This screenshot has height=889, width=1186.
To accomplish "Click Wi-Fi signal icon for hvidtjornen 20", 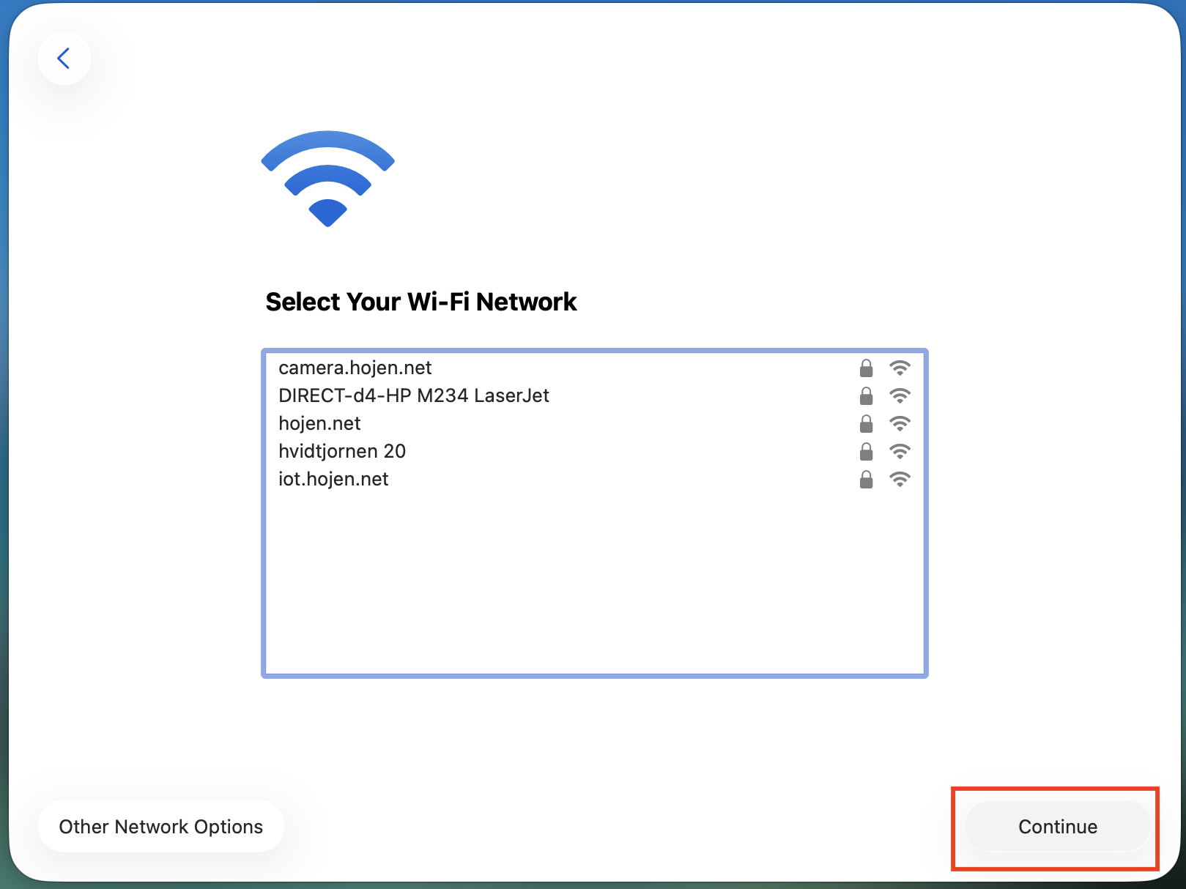I will pyautogui.click(x=900, y=451).
